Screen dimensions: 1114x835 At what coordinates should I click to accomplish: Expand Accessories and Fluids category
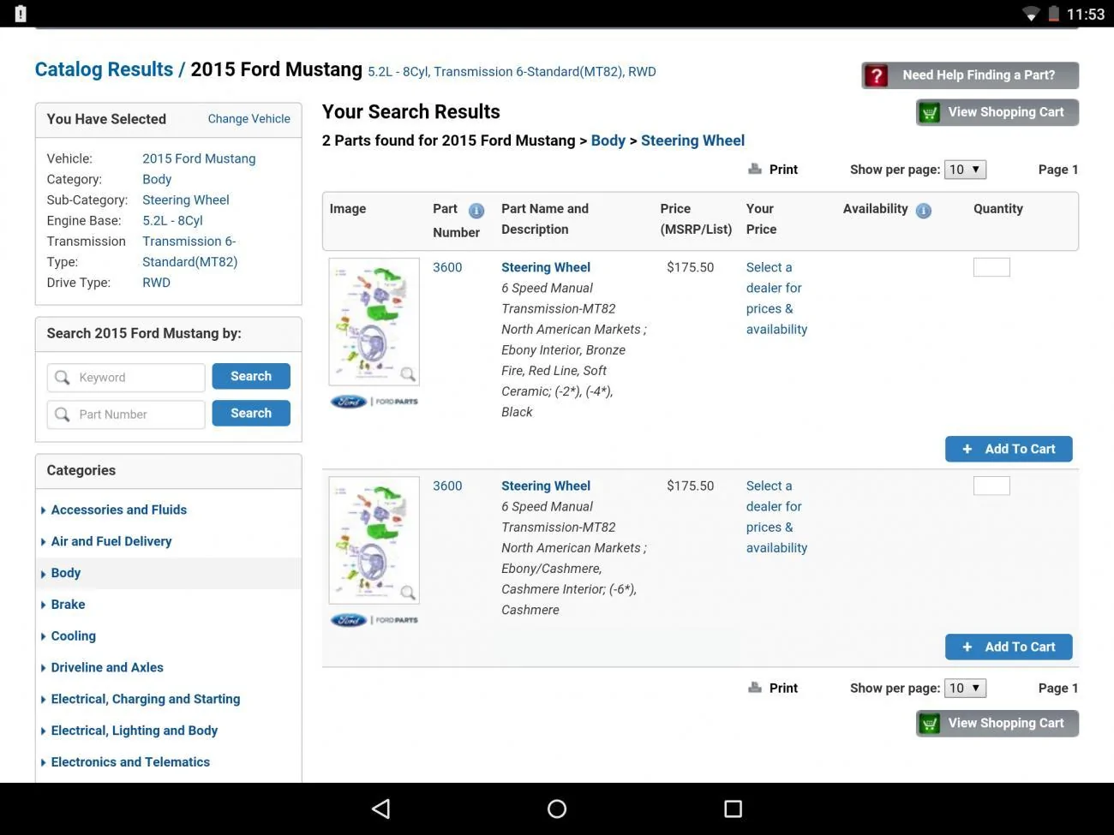pyautogui.click(x=118, y=510)
